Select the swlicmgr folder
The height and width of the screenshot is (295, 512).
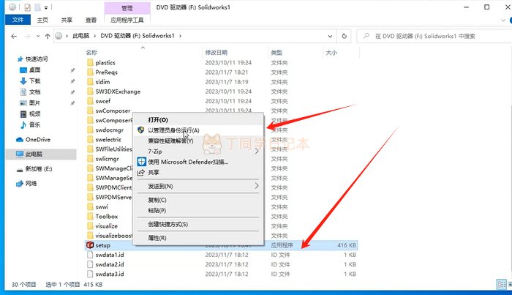[107, 159]
